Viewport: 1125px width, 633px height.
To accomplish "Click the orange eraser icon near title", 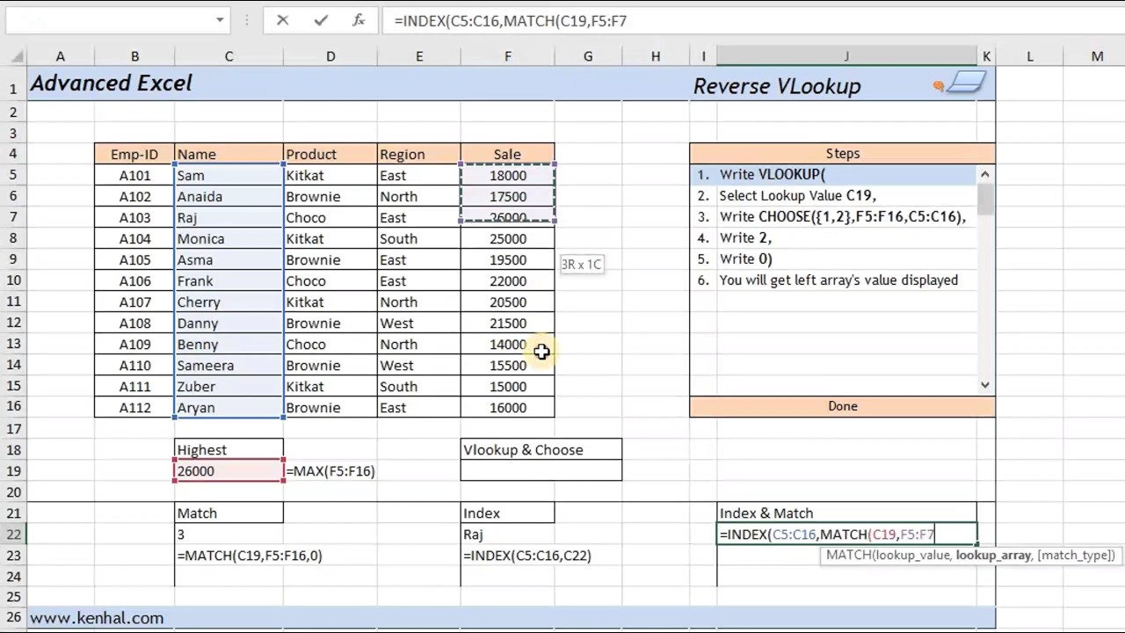I will click(x=939, y=85).
